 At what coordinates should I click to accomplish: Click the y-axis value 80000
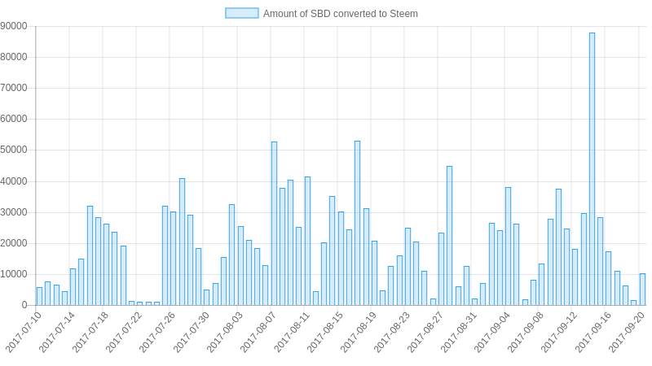(x=14, y=57)
